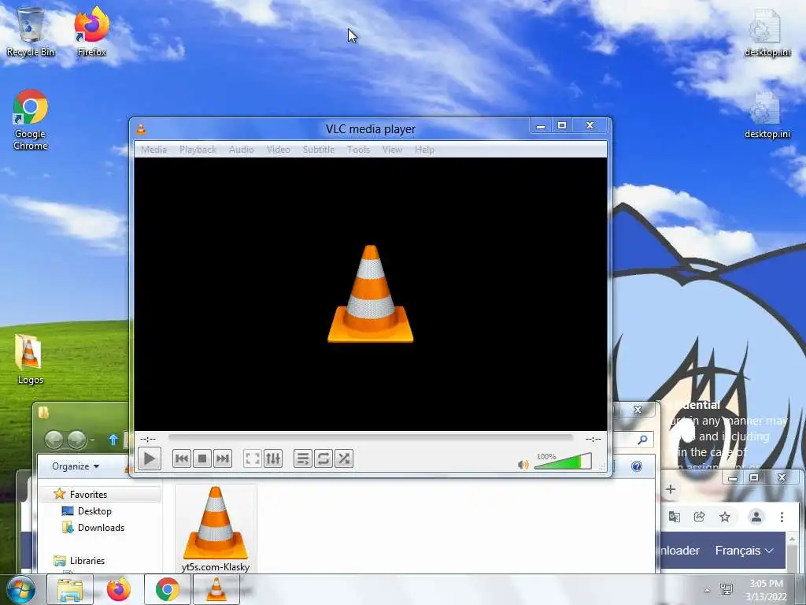Click the VLC Play button
Viewport: 806px width, 605px height.
[150, 458]
